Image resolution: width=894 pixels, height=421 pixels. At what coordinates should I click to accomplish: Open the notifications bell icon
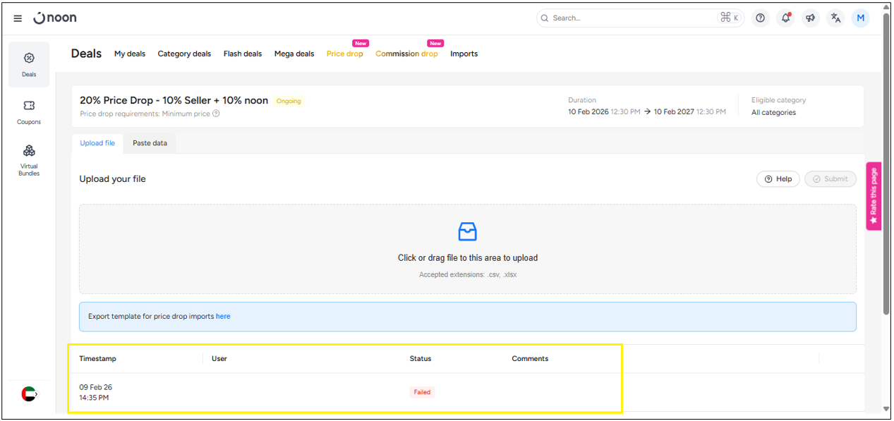[785, 18]
